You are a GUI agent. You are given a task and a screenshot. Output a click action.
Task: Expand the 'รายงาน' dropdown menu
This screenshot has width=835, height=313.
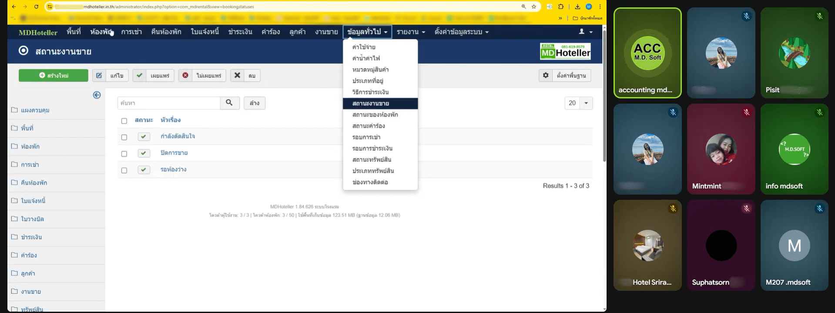tap(410, 32)
